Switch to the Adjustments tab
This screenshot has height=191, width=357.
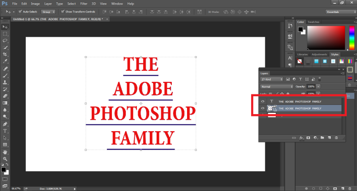319,55
